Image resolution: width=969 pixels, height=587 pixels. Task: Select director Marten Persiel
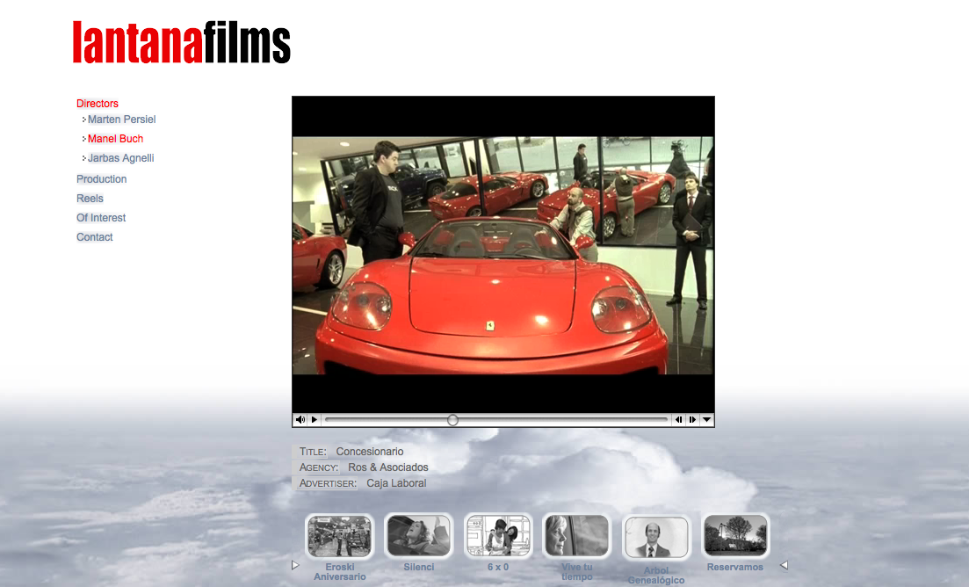click(121, 120)
